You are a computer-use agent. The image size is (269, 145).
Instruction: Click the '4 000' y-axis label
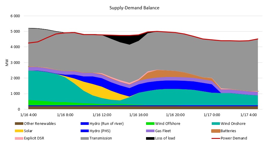pos(15,47)
